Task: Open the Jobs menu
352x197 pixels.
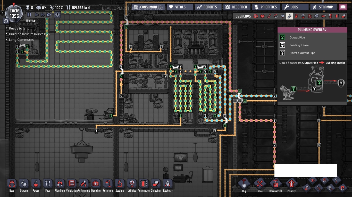Action: coord(295,7)
